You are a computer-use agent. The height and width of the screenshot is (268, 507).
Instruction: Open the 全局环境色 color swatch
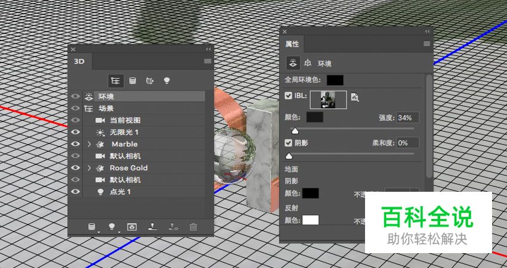335,80
